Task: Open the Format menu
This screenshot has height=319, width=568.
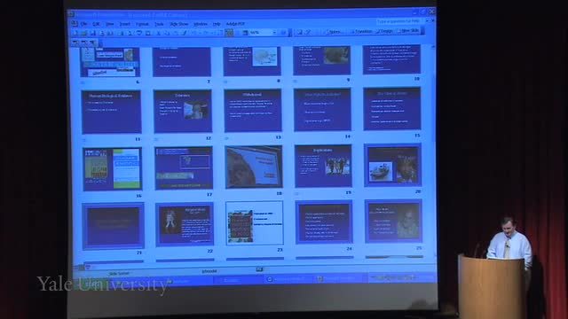Action: point(142,24)
